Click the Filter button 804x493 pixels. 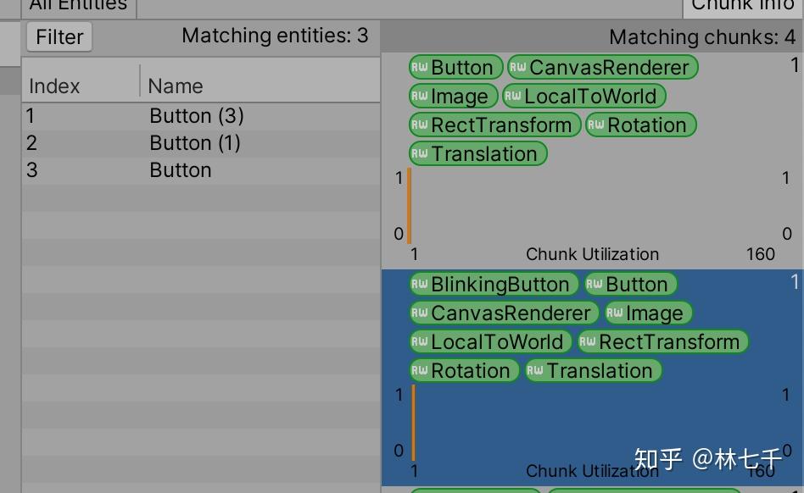click(59, 36)
